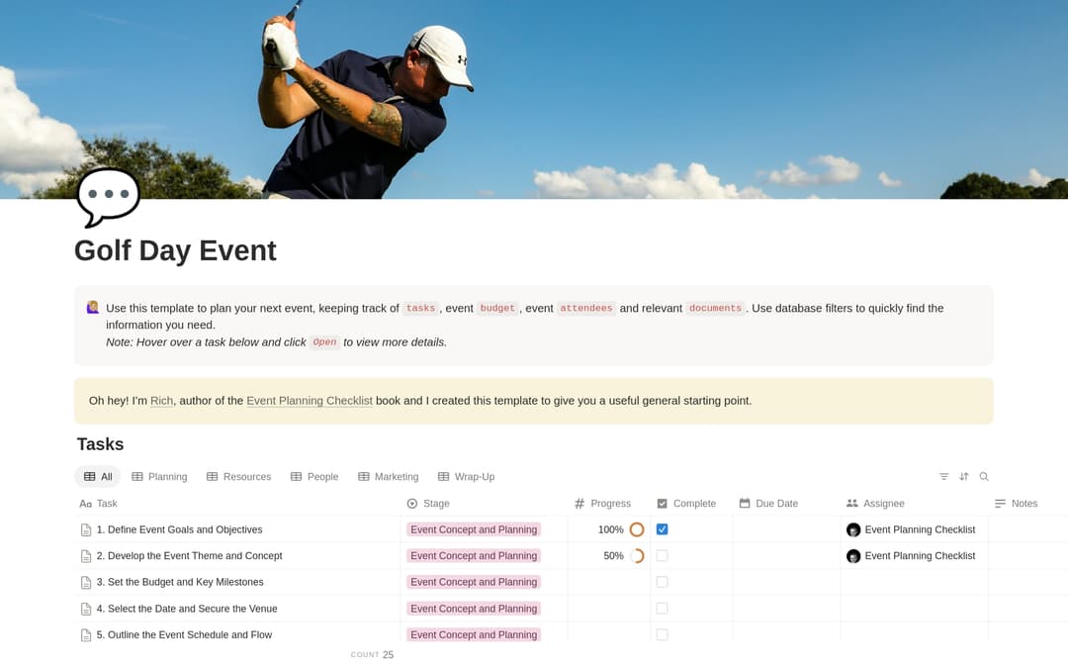Click the 100% progress ring
1068x667 pixels.
pyautogui.click(x=637, y=530)
